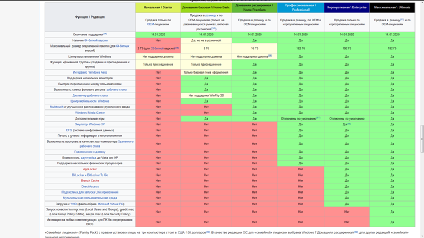Click footnote 40 after 'Домашняя расширенная'
The width and height of the screenshot is (424, 238).
(x=356, y=232)
